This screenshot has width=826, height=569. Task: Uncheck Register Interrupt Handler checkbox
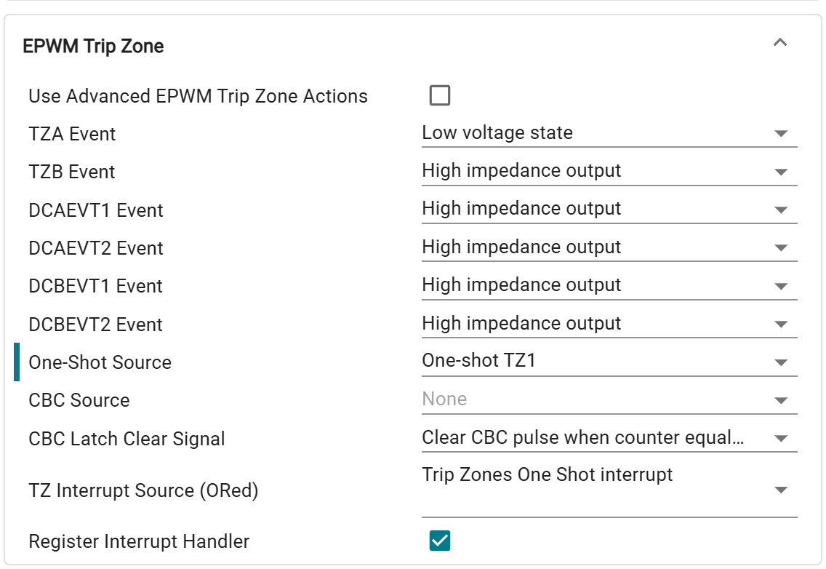click(x=440, y=541)
